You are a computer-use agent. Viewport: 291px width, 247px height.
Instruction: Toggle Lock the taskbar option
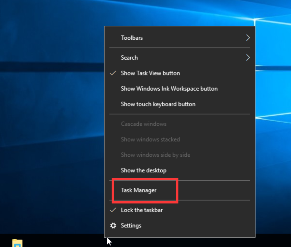click(180, 210)
